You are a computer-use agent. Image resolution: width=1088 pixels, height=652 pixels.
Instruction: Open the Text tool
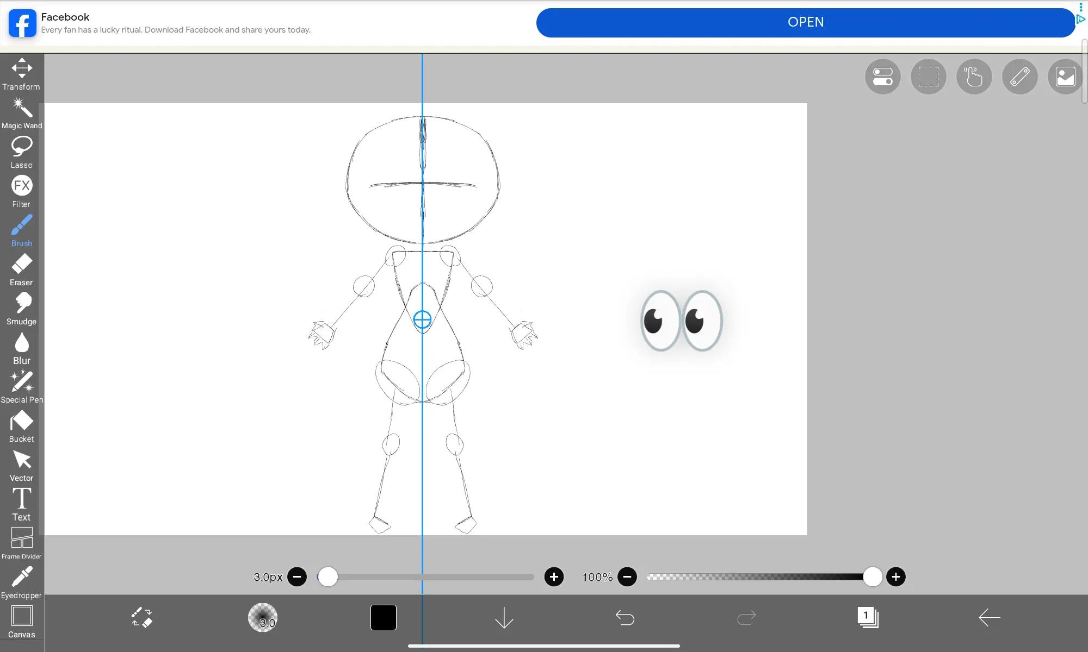22,505
